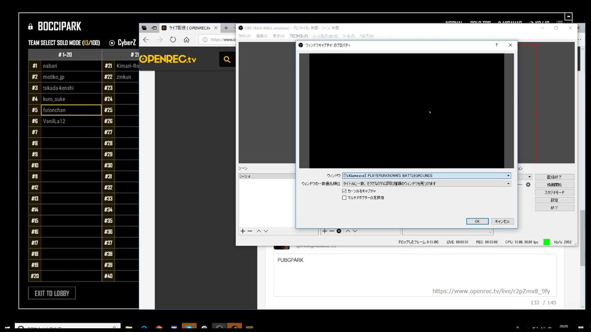591x332 pixels.
Task: Move the scene up with the arrow
Action: (259, 231)
